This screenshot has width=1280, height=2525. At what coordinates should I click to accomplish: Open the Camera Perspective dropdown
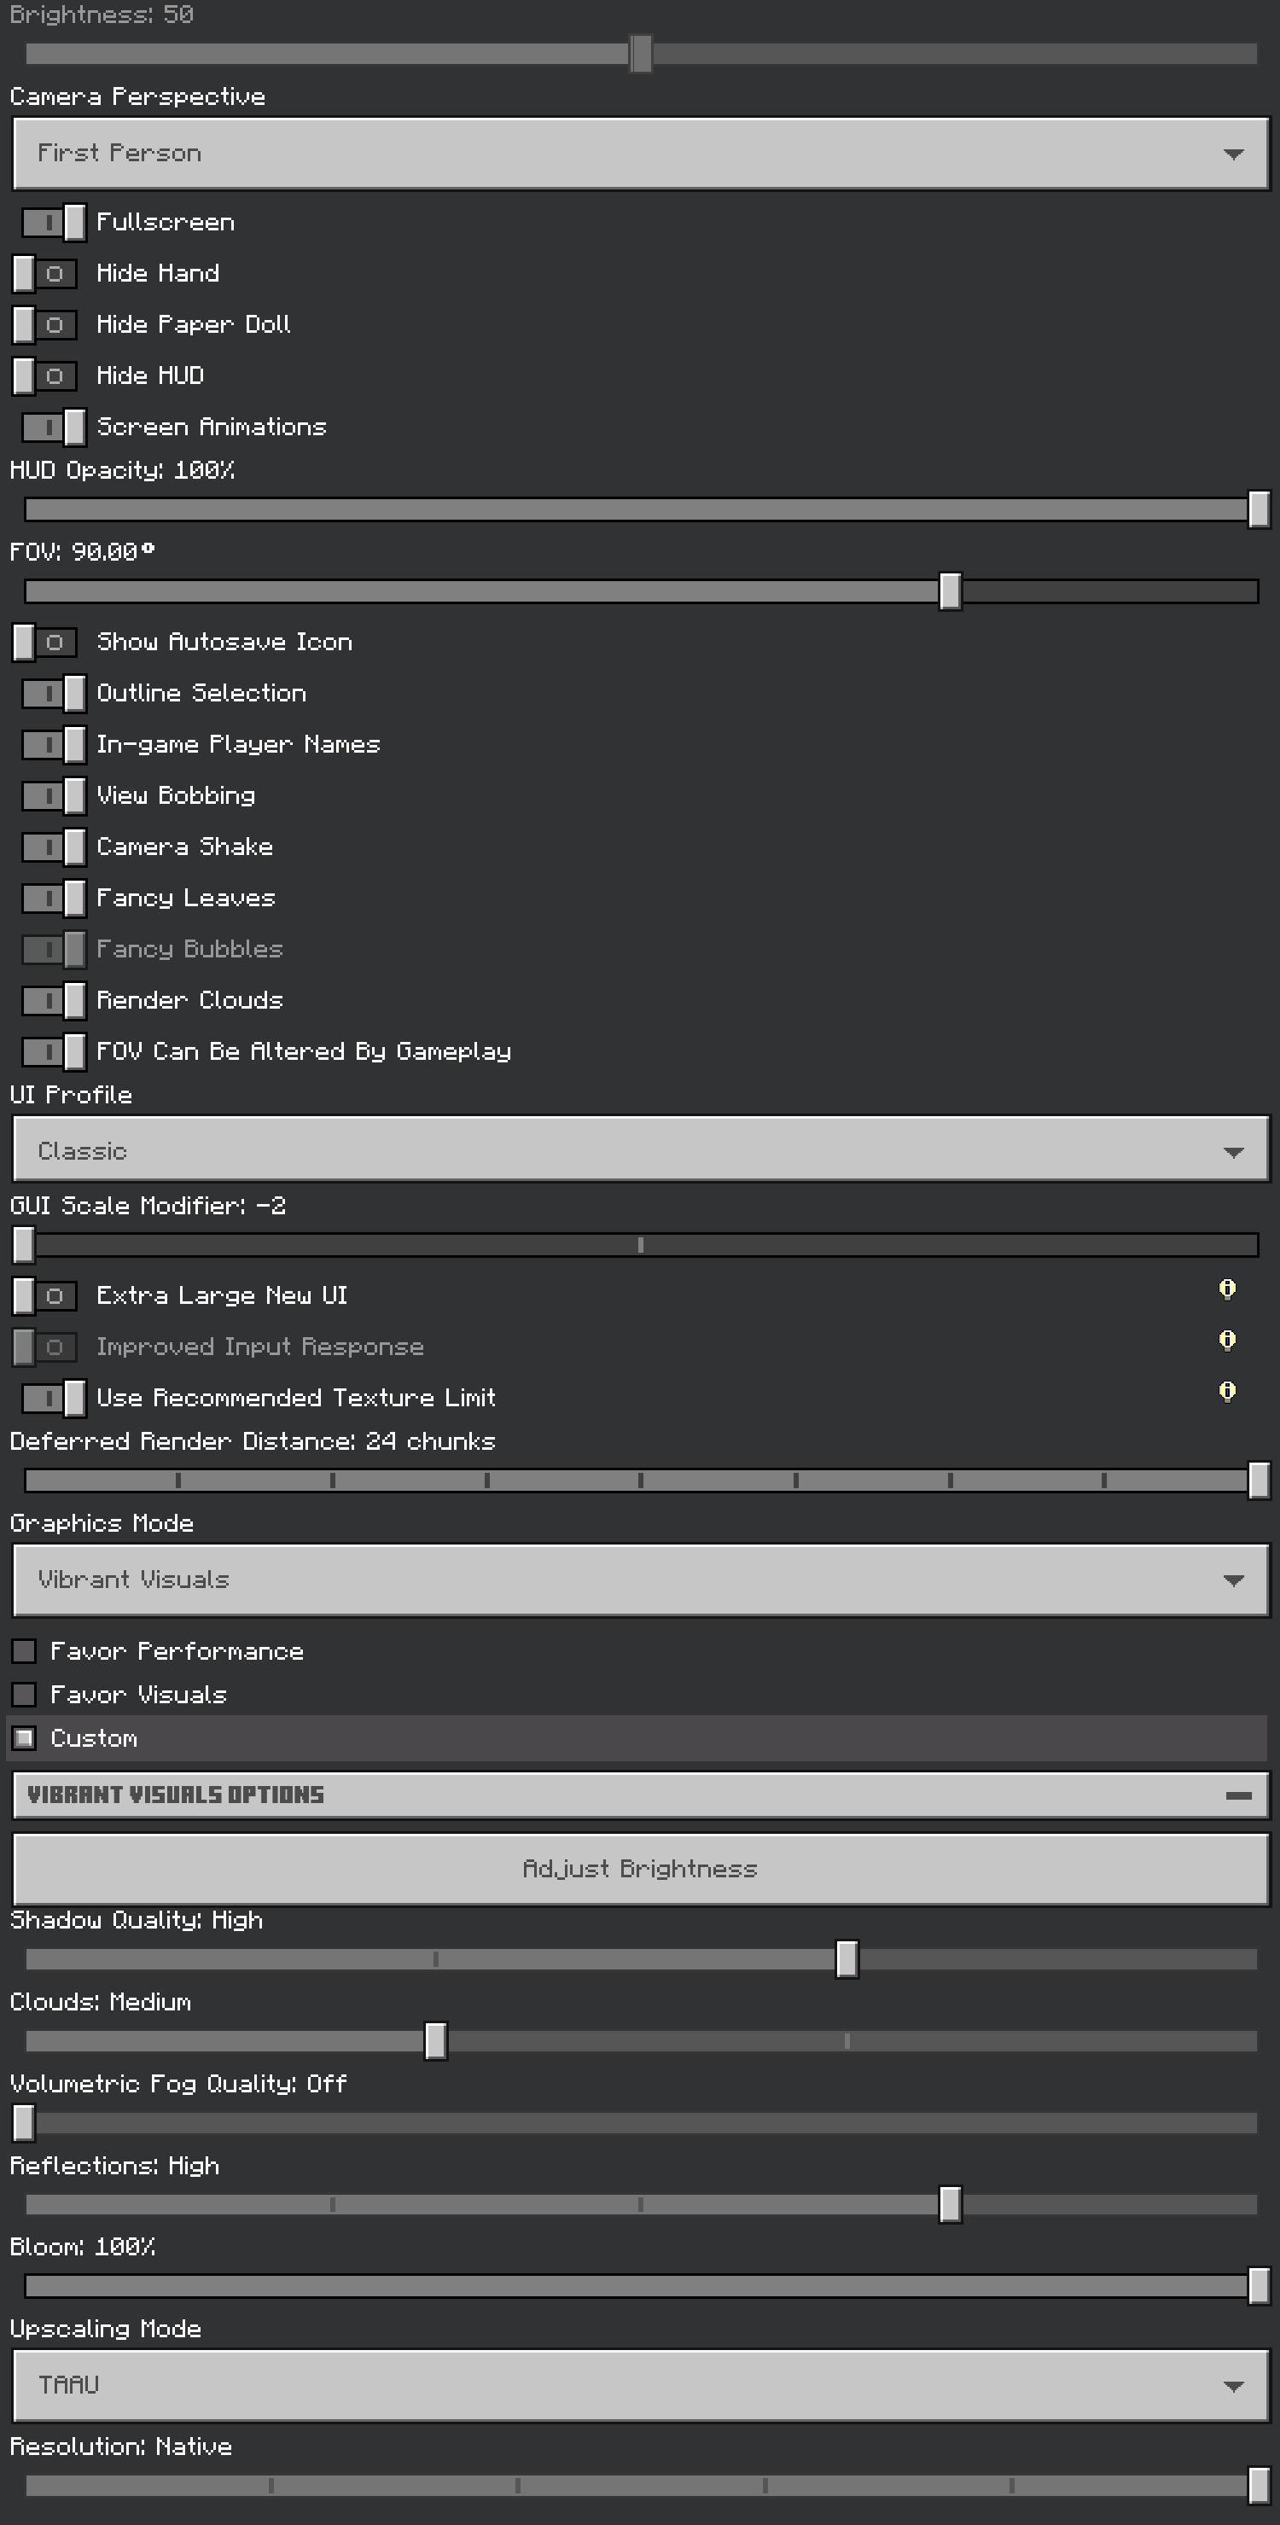640,154
